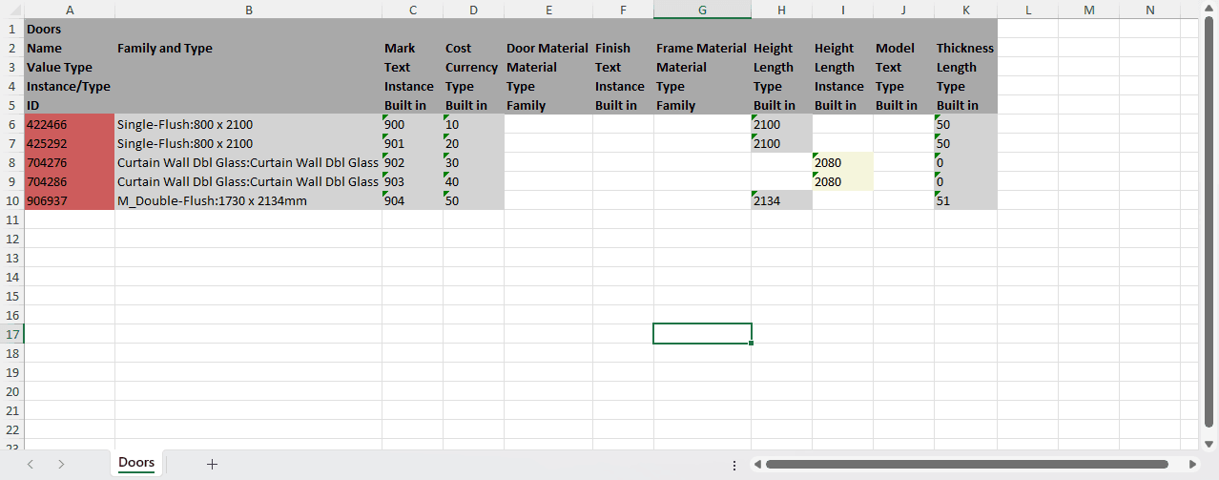The width and height of the screenshot is (1219, 480).
Task: Select Height value 2134 cell
Action: click(x=781, y=200)
